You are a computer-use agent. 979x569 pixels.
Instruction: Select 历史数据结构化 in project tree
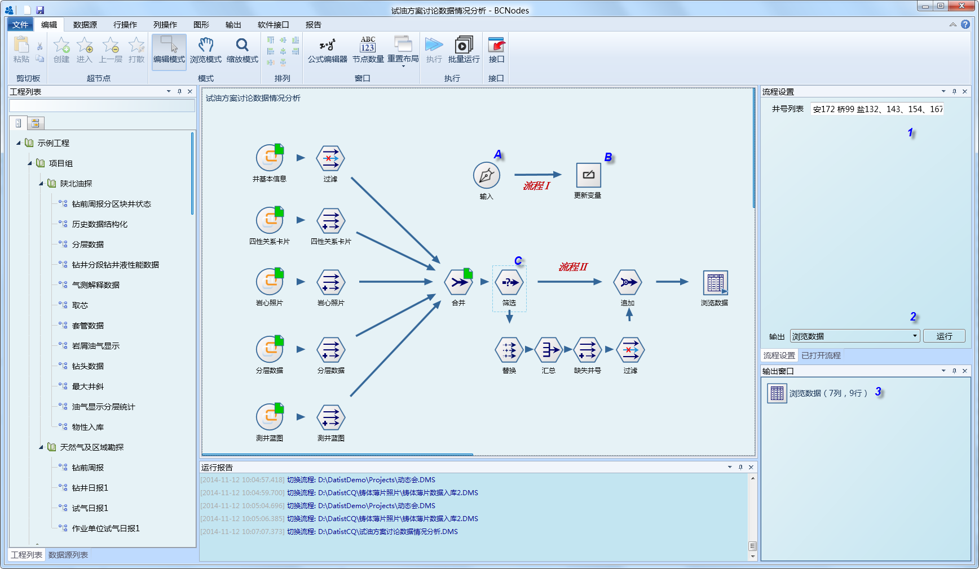click(x=100, y=224)
